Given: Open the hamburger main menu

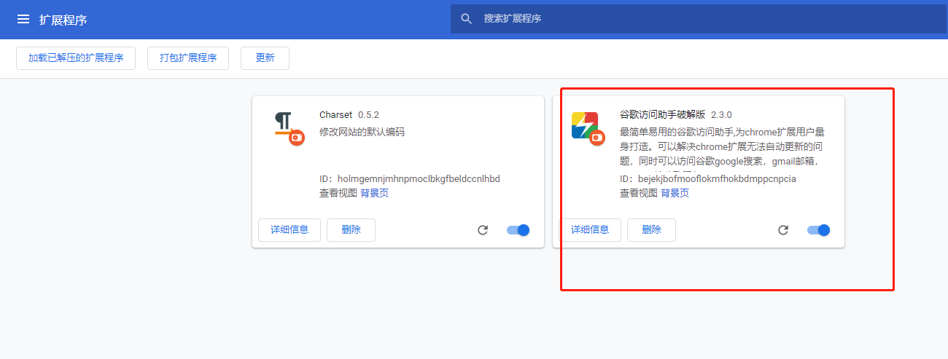Looking at the screenshot, I should pos(23,20).
